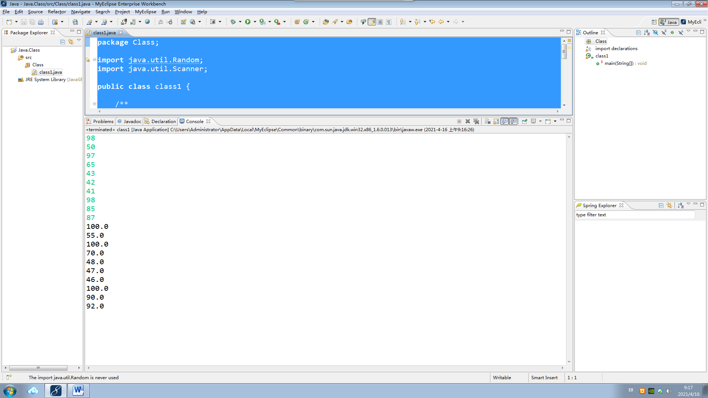Image resolution: width=708 pixels, height=398 pixels.
Task: Open the Refactor menu
Action: tap(57, 12)
